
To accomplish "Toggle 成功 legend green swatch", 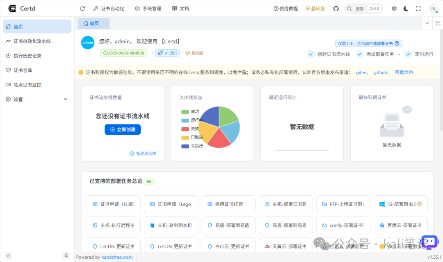I will (185, 112).
